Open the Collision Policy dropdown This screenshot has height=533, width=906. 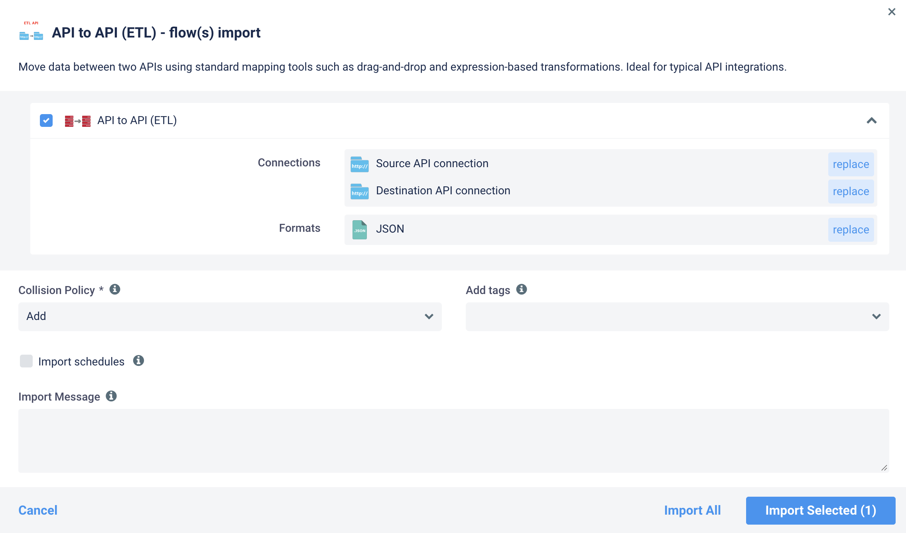point(230,316)
